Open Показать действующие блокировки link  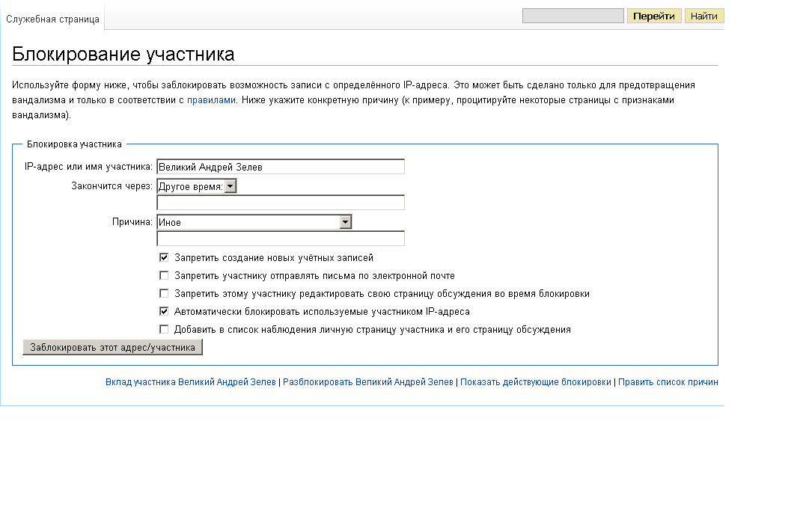[x=536, y=382]
